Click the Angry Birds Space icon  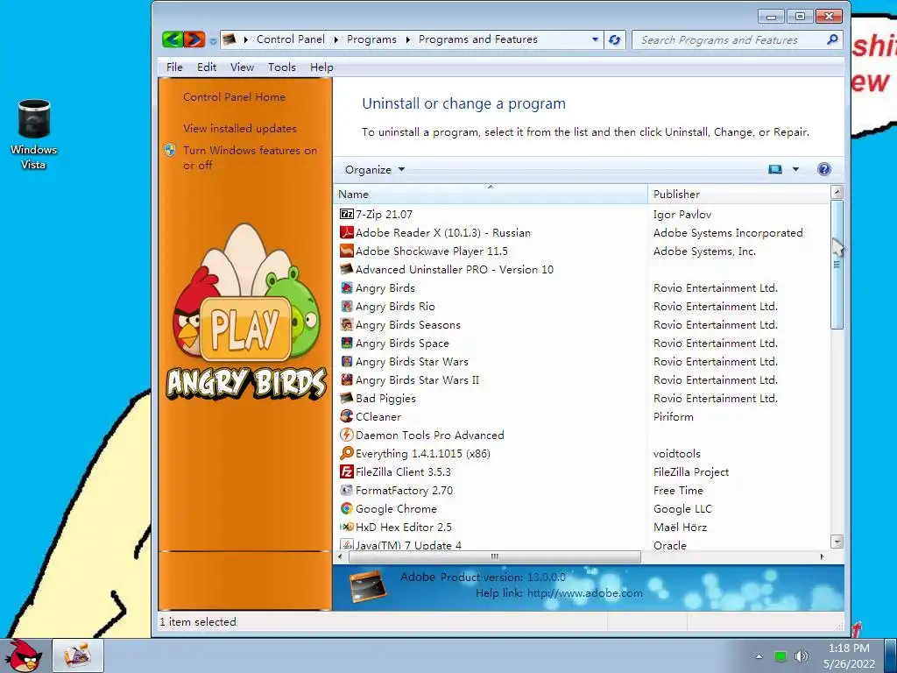(347, 343)
